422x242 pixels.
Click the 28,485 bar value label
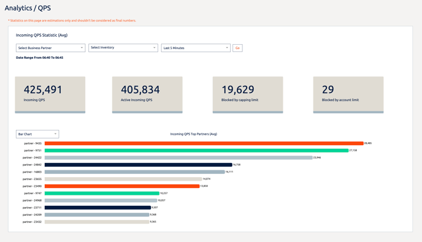(368, 143)
